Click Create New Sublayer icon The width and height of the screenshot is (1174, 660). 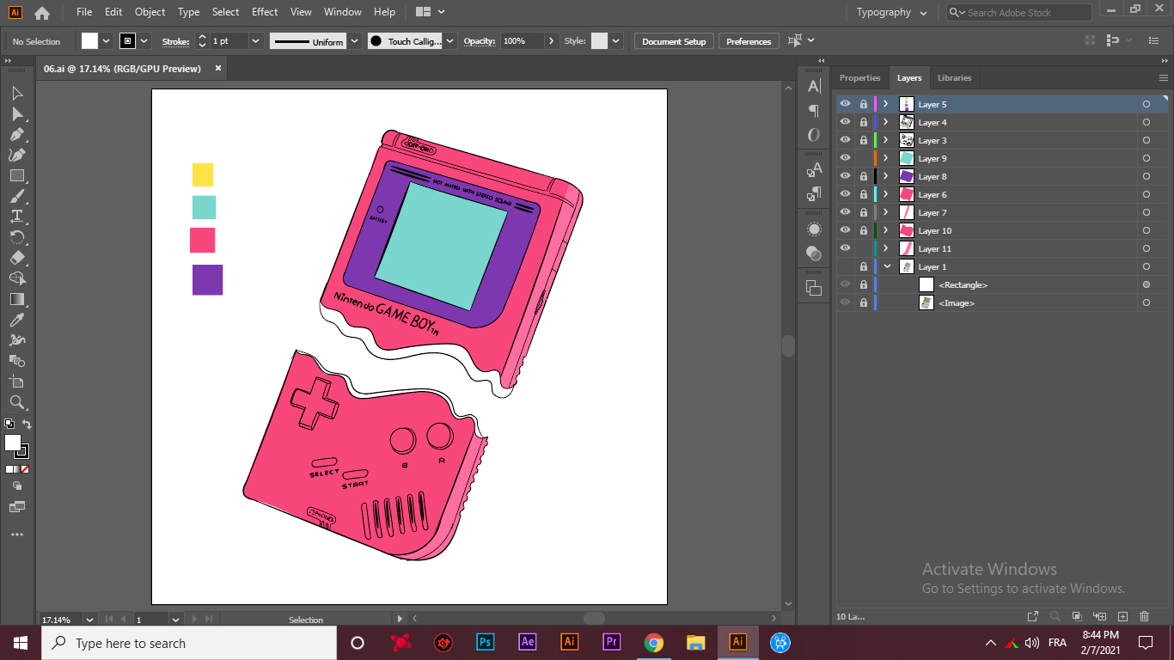point(1099,616)
